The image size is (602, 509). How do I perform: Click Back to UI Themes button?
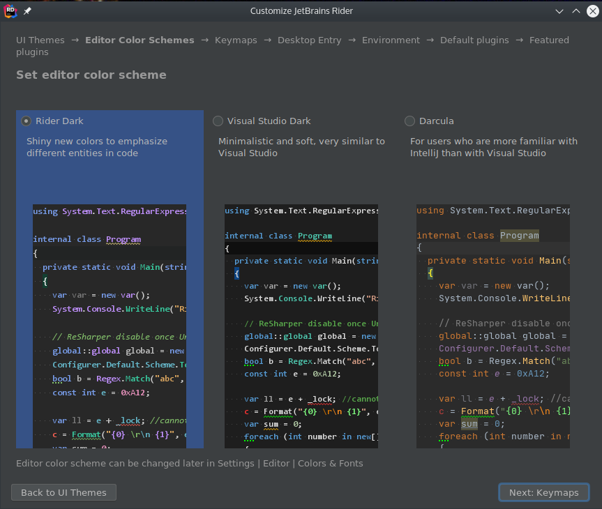pyautogui.click(x=63, y=492)
